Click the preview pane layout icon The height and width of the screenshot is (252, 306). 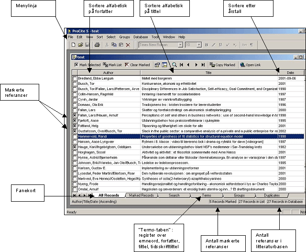164,65
